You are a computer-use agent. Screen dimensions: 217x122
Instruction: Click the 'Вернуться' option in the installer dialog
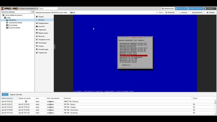pos(126,65)
